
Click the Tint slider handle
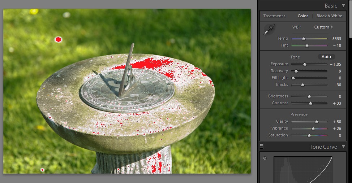(307, 45)
